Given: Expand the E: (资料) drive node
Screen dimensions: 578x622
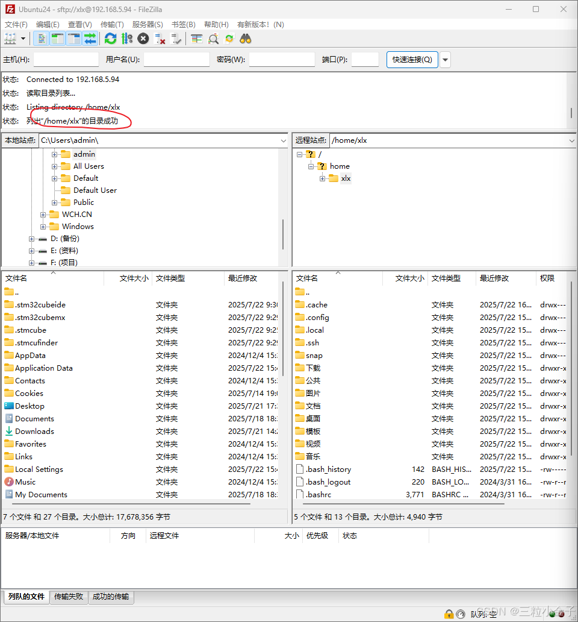Looking at the screenshot, I should (31, 251).
